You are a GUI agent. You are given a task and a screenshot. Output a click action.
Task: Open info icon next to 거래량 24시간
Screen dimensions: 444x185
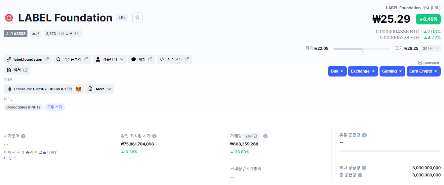[x=265, y=136]
